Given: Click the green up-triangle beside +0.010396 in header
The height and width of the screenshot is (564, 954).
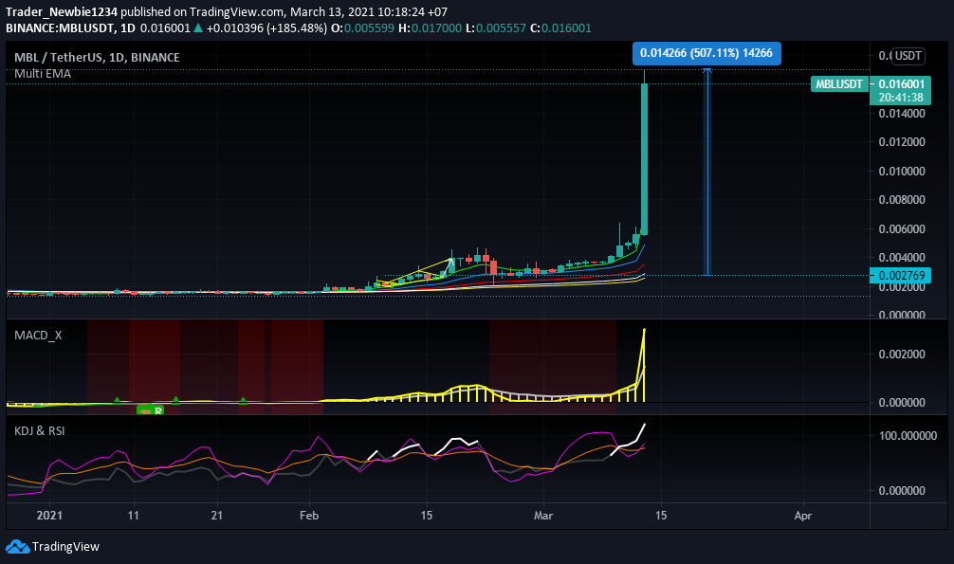Looking at the screenshot, I should point(198,28).
